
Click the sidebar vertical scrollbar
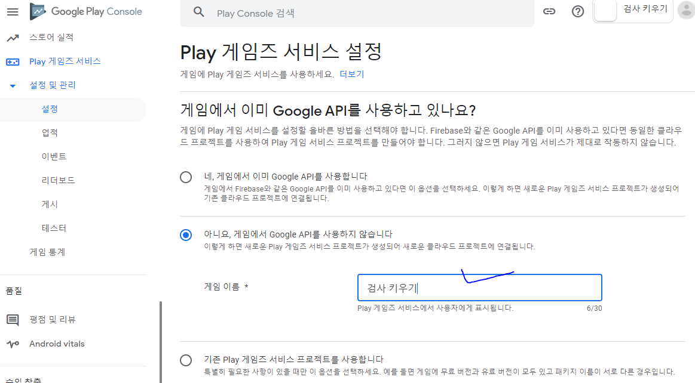coord(160,342)
